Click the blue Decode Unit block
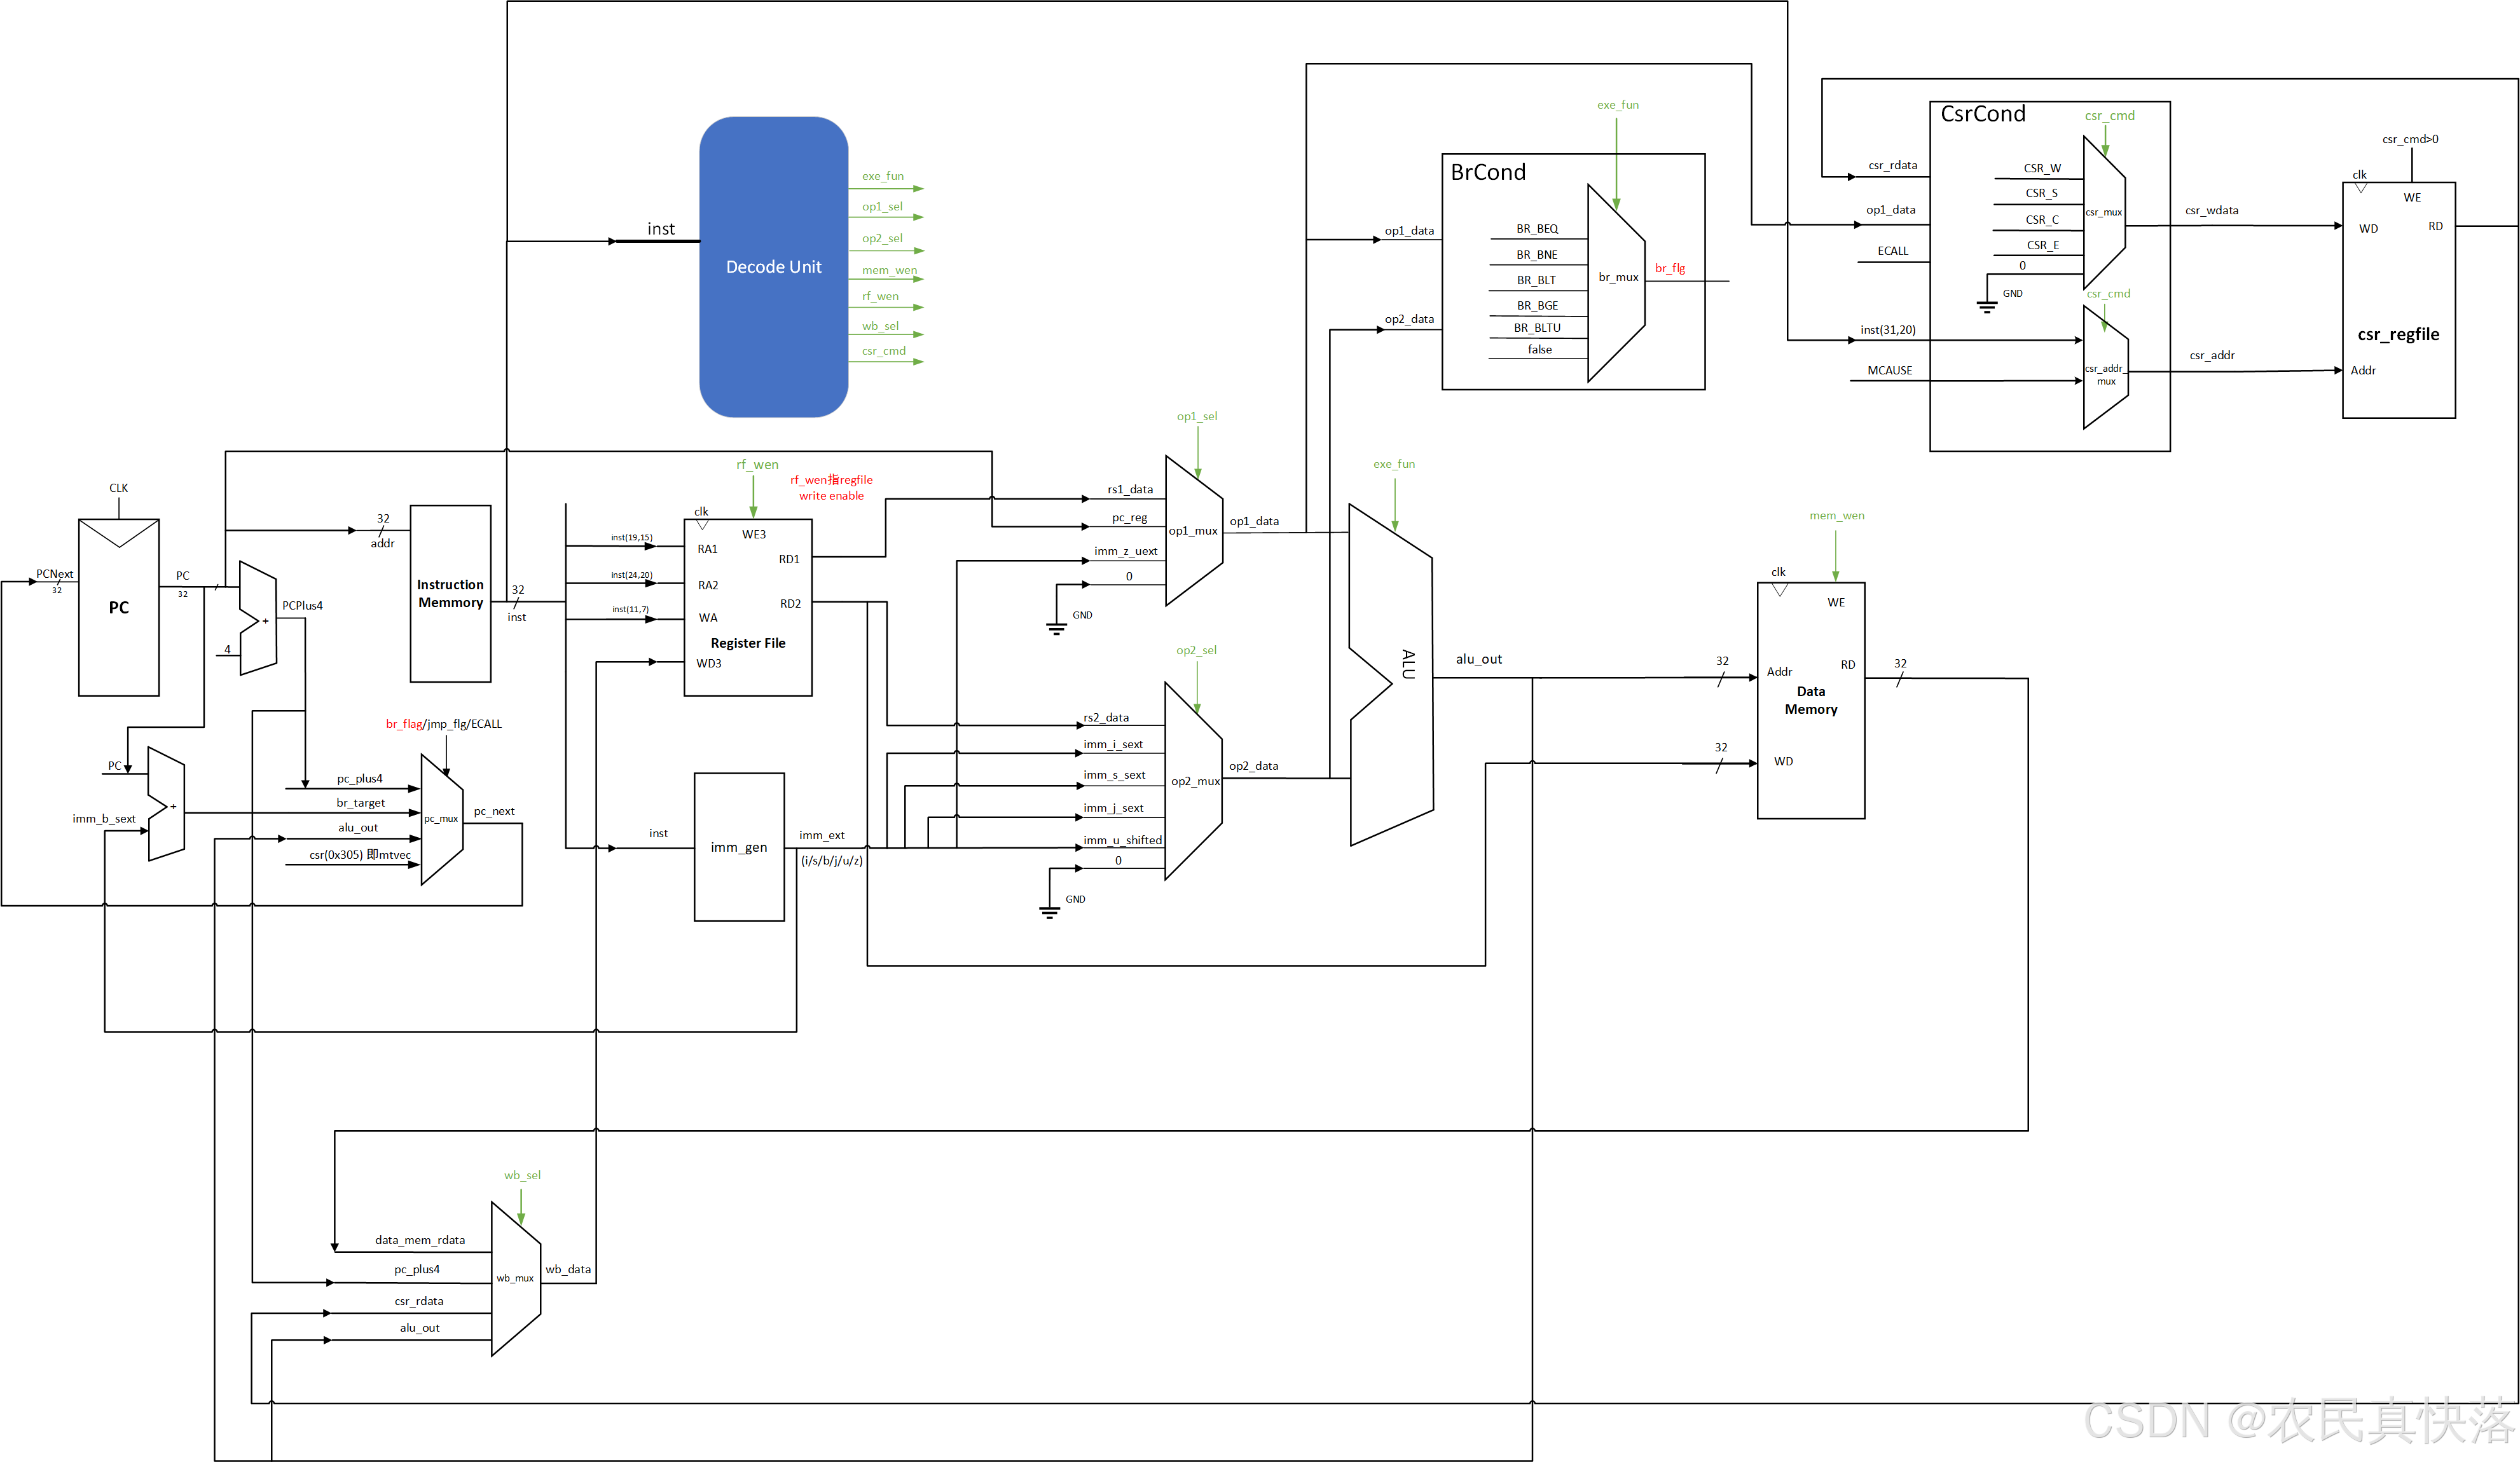Screen dimensions: 2520x1462 point(773,267)
